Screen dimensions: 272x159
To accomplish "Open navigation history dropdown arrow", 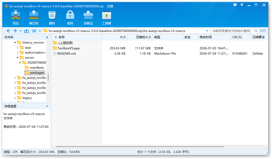I will (x=21, y=31).
